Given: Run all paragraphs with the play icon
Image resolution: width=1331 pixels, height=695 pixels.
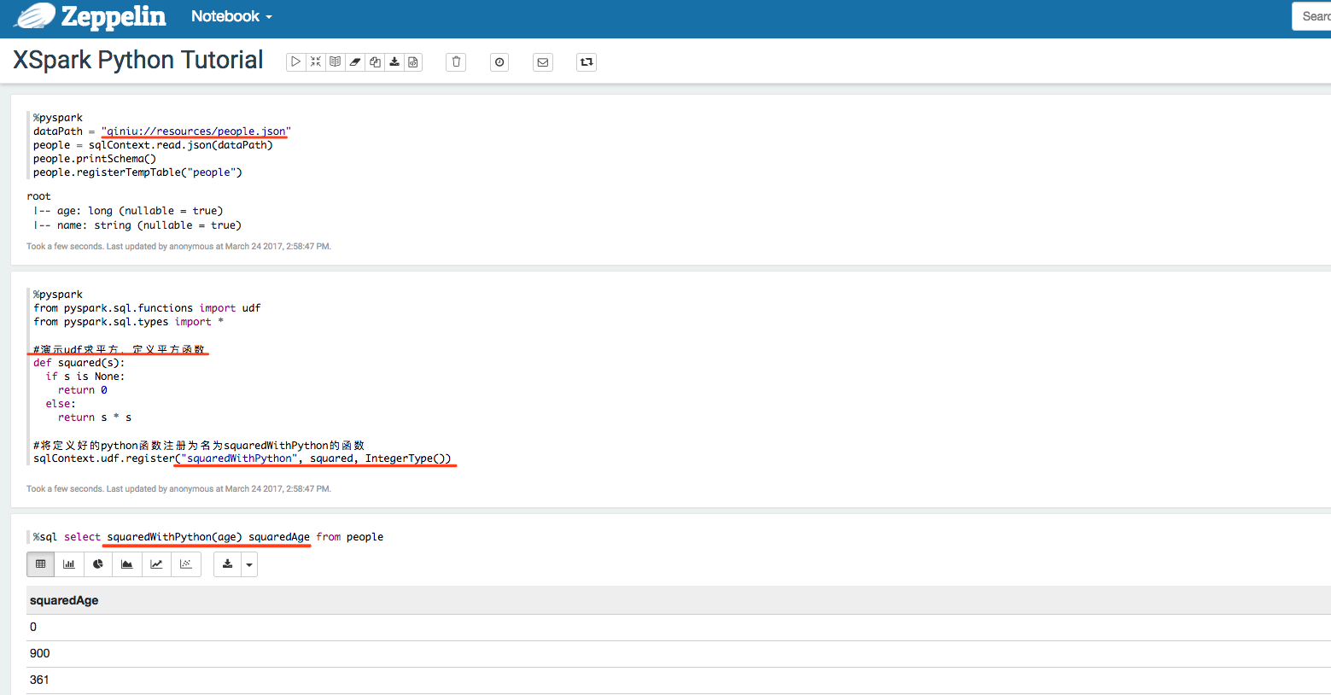Looking at the screenshot, I should tap(295, 61).
